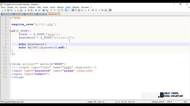Viewport: 190px width, 106px height.
Task: Open the Kodlama menu
Action: tap(32, 7)
